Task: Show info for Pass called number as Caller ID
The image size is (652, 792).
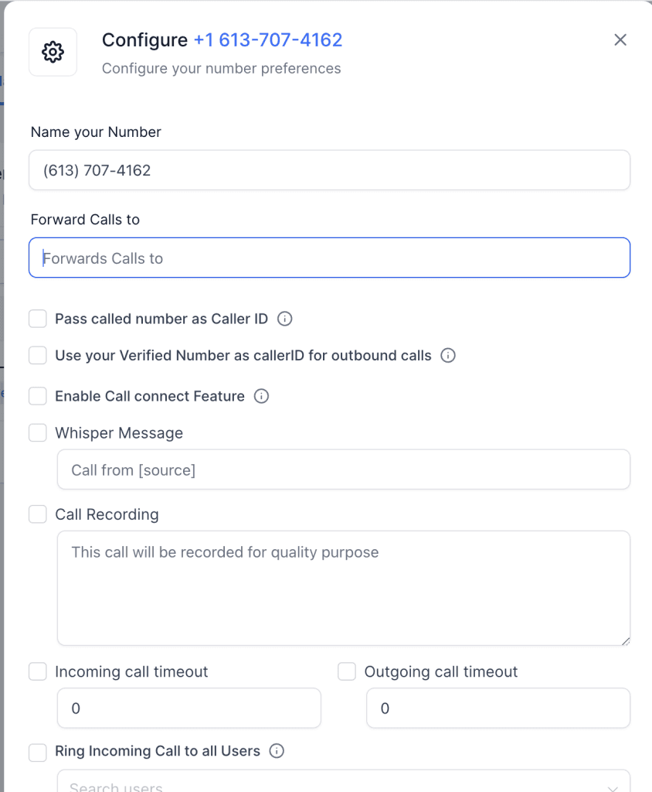Action: point(284,319)
